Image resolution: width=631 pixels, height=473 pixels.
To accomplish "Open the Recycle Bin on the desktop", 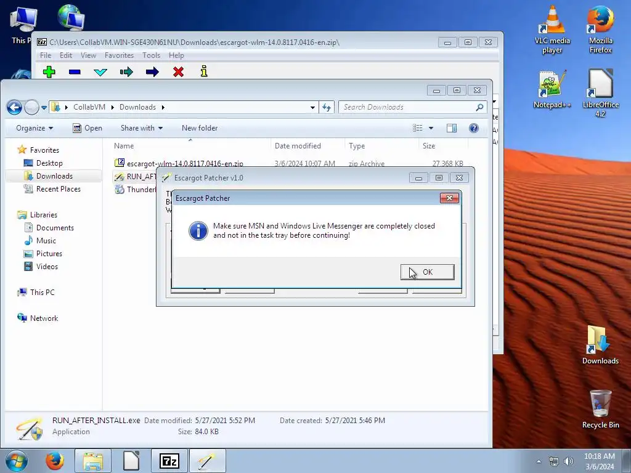I will pyautogui.click(x=600, y=410).
